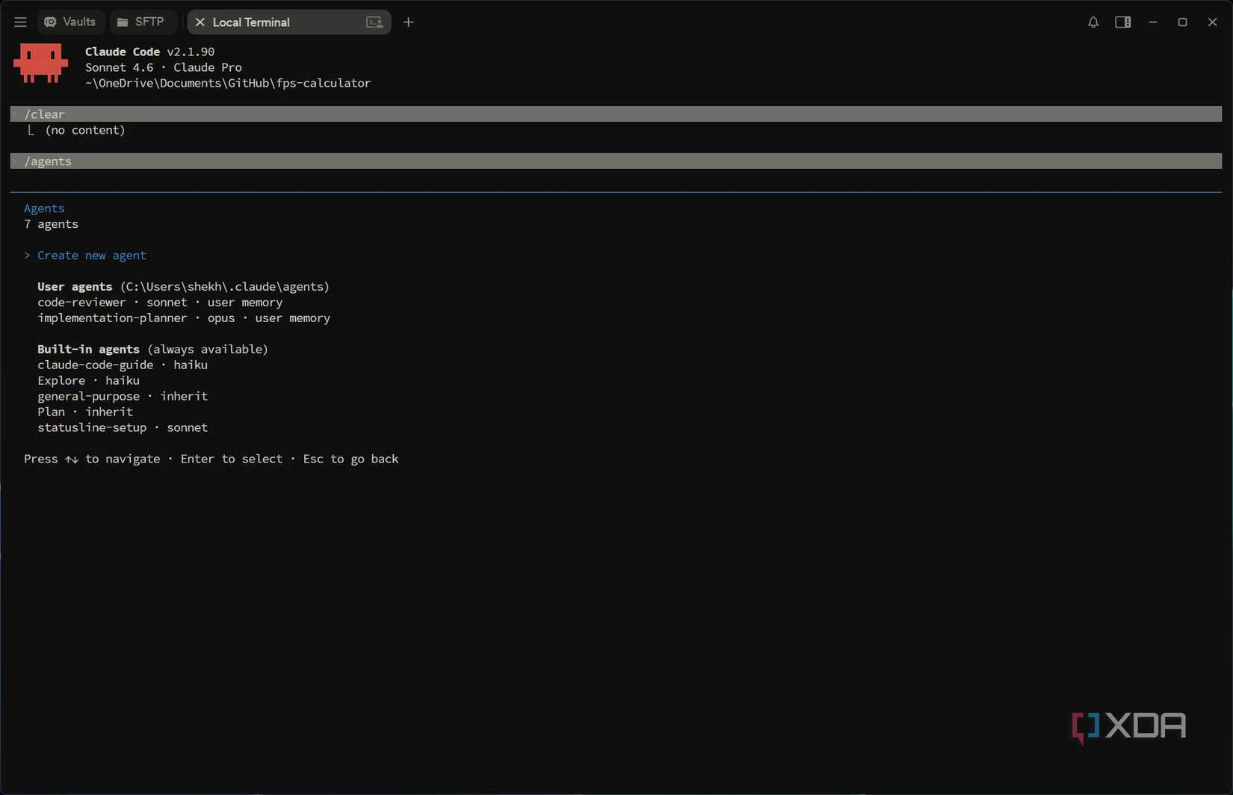Click the /clear command line
This screenshot has width=1233, height=795.
point(616,114)
